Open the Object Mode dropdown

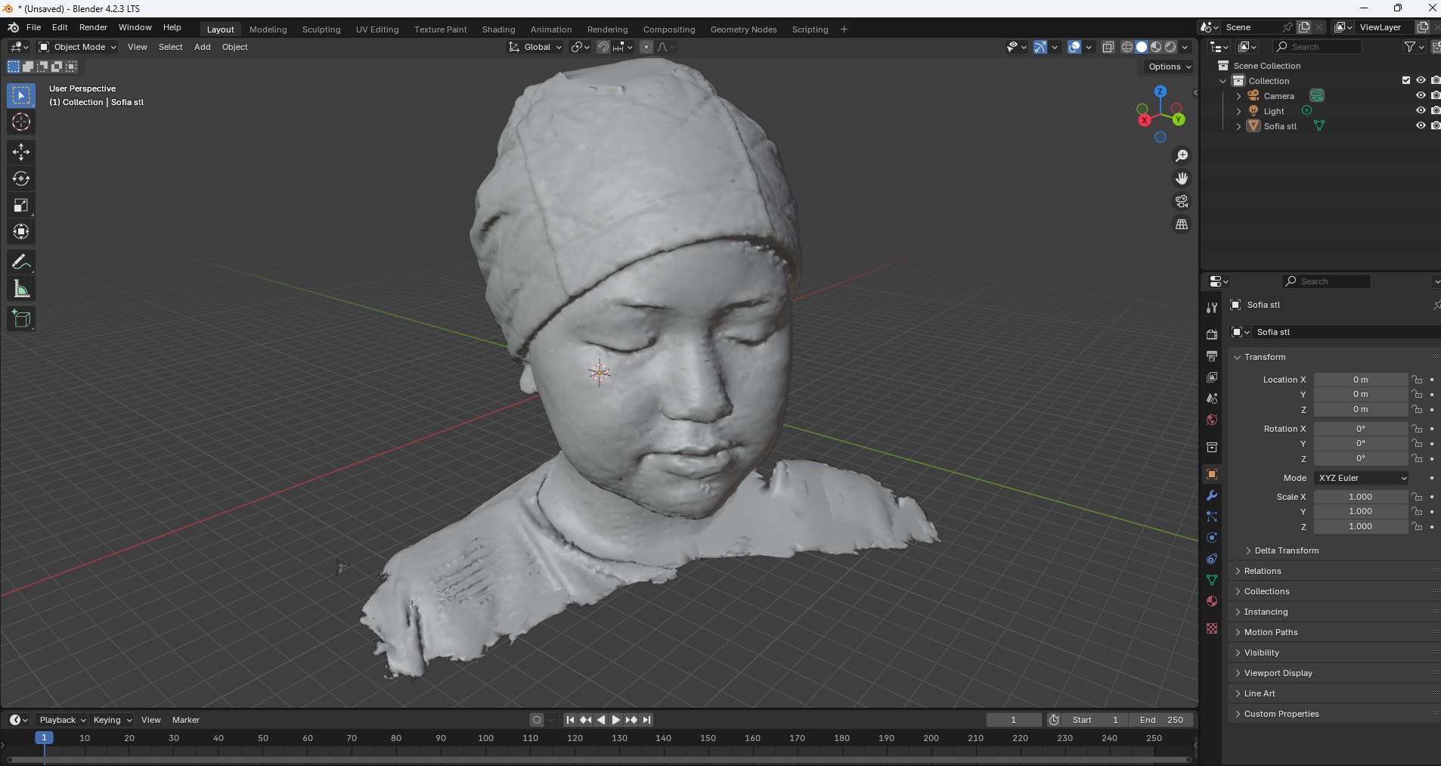pyautogui.click(x=78, y=47)
